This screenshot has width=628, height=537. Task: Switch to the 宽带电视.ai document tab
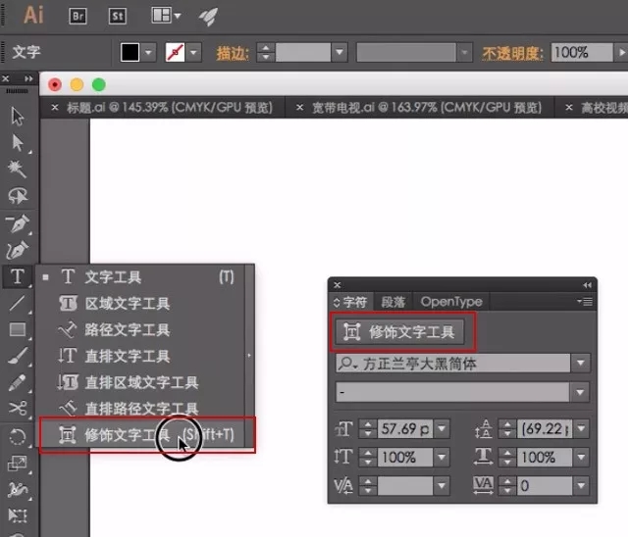427,107
